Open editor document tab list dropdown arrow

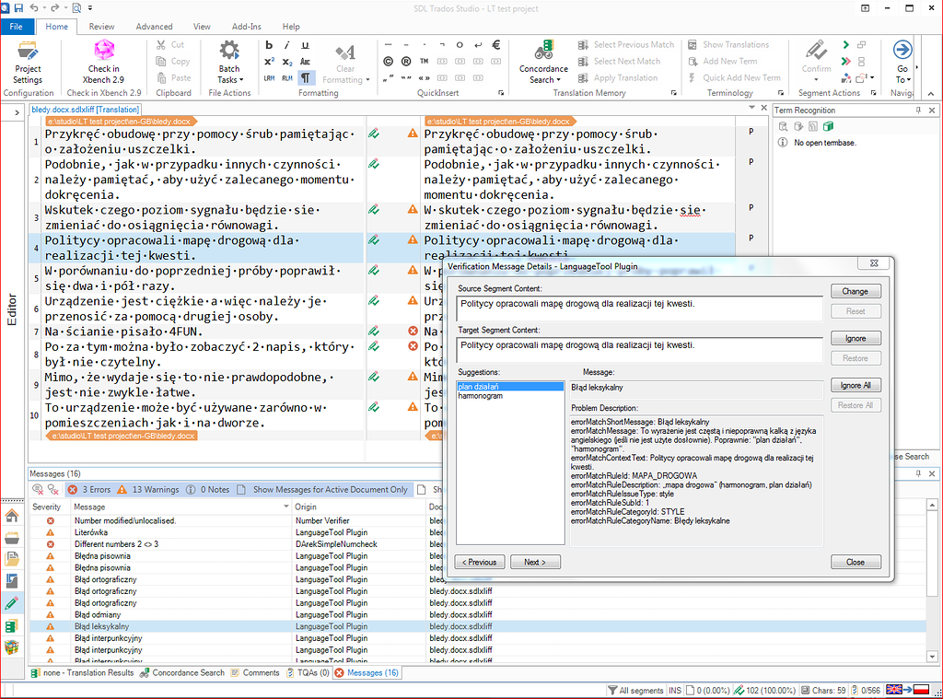tap(751, 108)
